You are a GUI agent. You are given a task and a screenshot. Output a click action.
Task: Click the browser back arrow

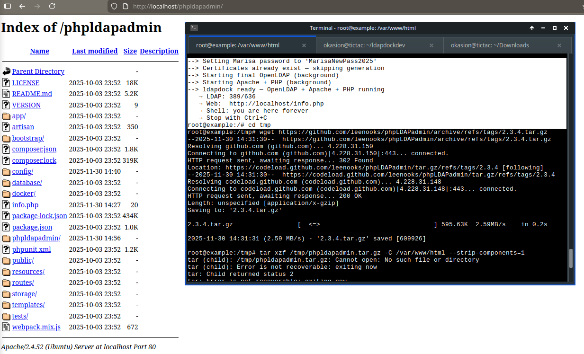(22, 6)
